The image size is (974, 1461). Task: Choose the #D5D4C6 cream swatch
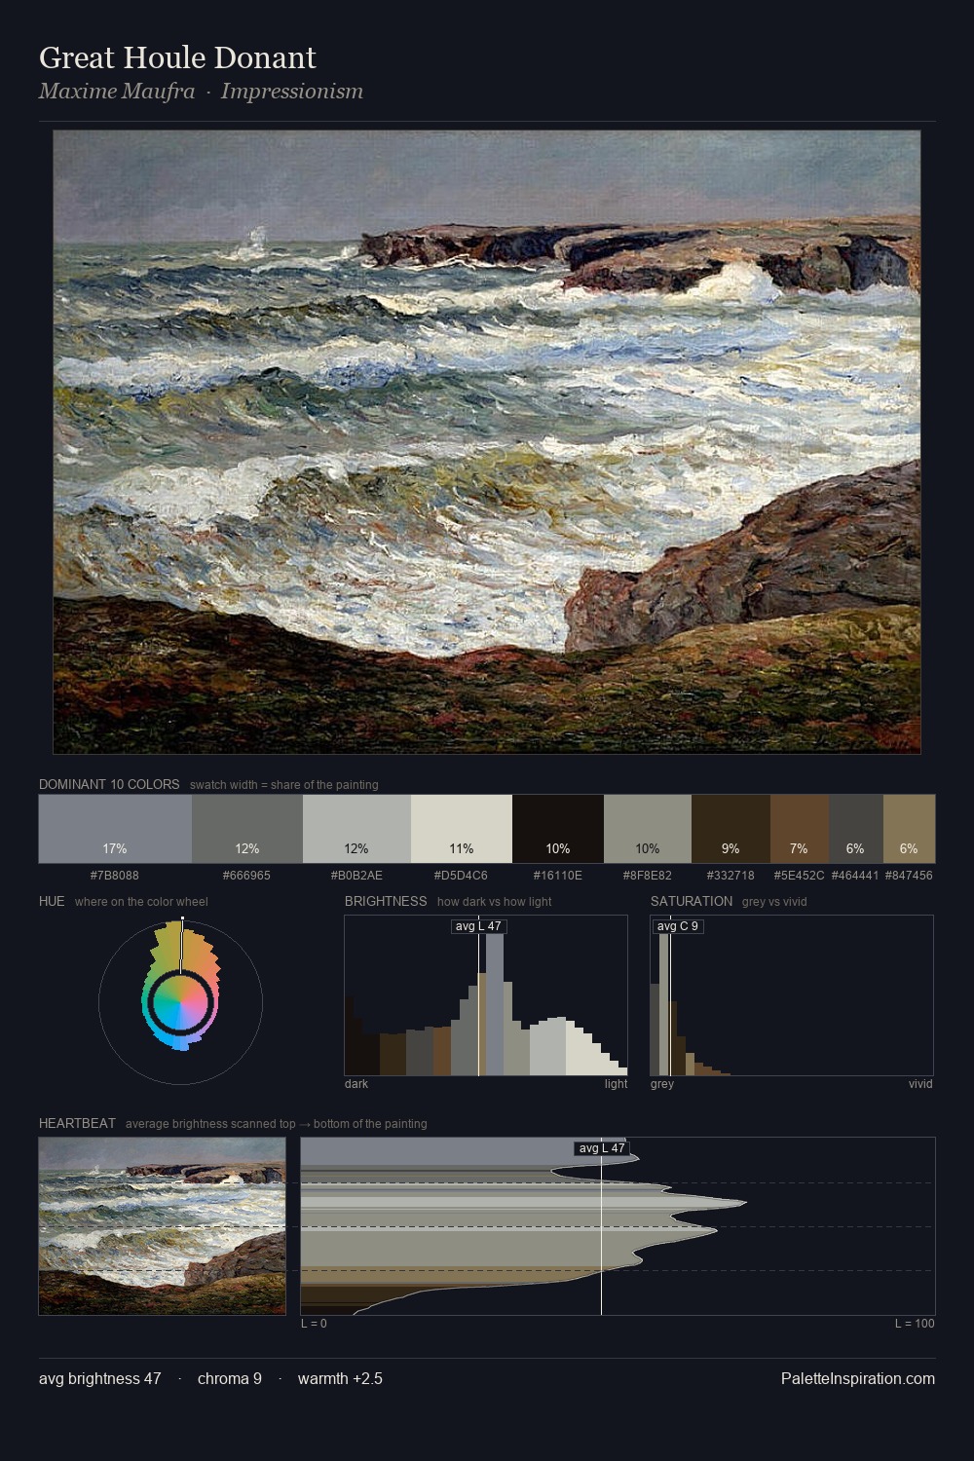click(462, 829)
